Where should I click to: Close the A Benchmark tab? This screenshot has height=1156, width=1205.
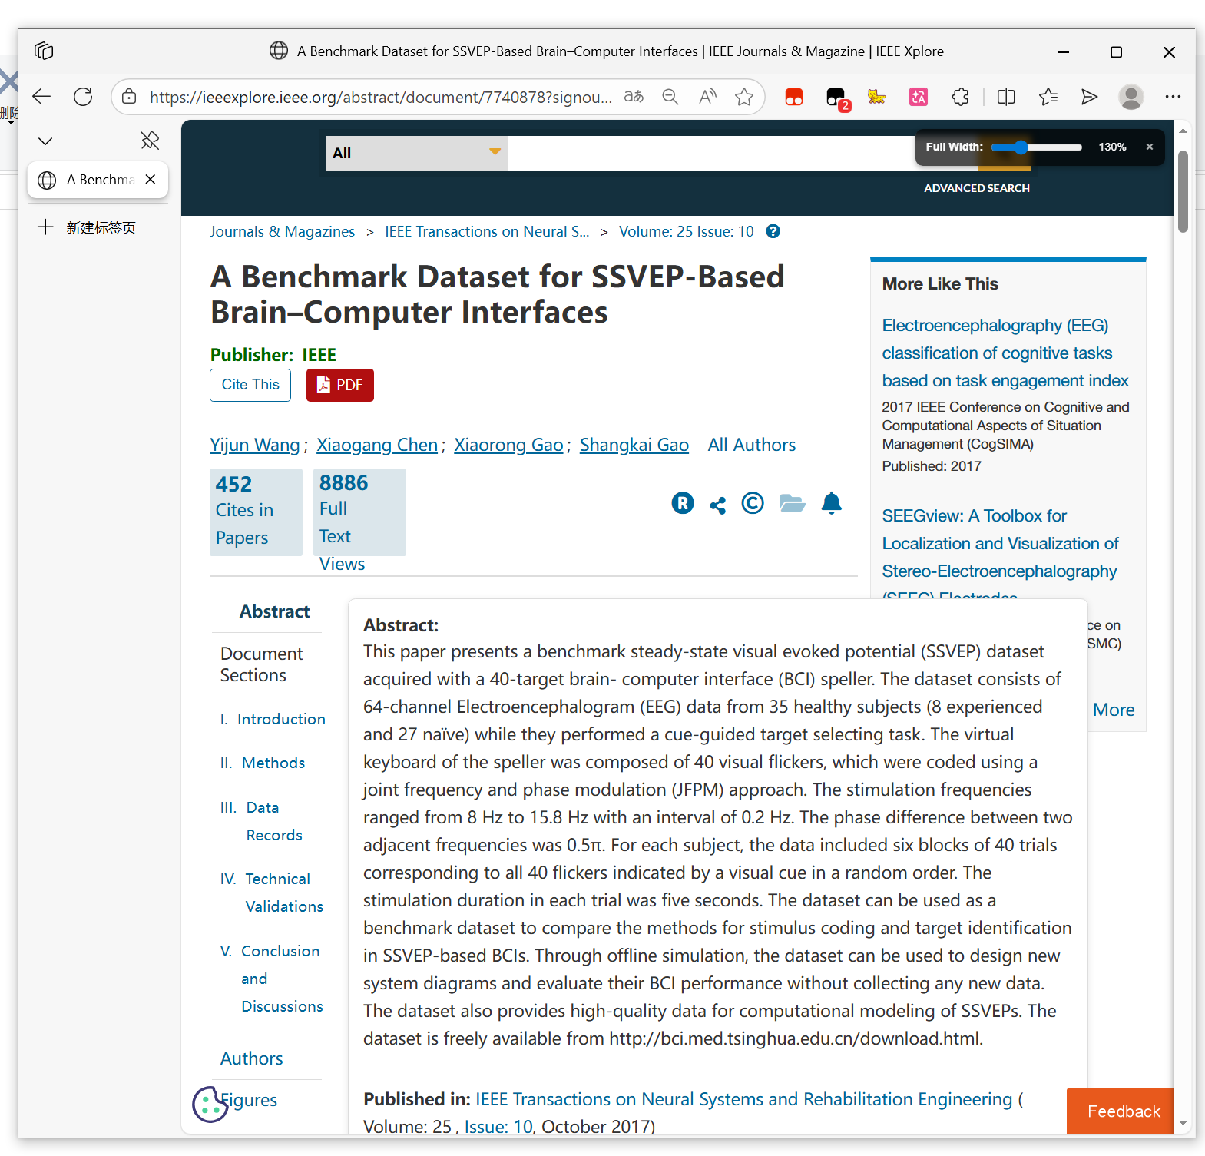151,179
